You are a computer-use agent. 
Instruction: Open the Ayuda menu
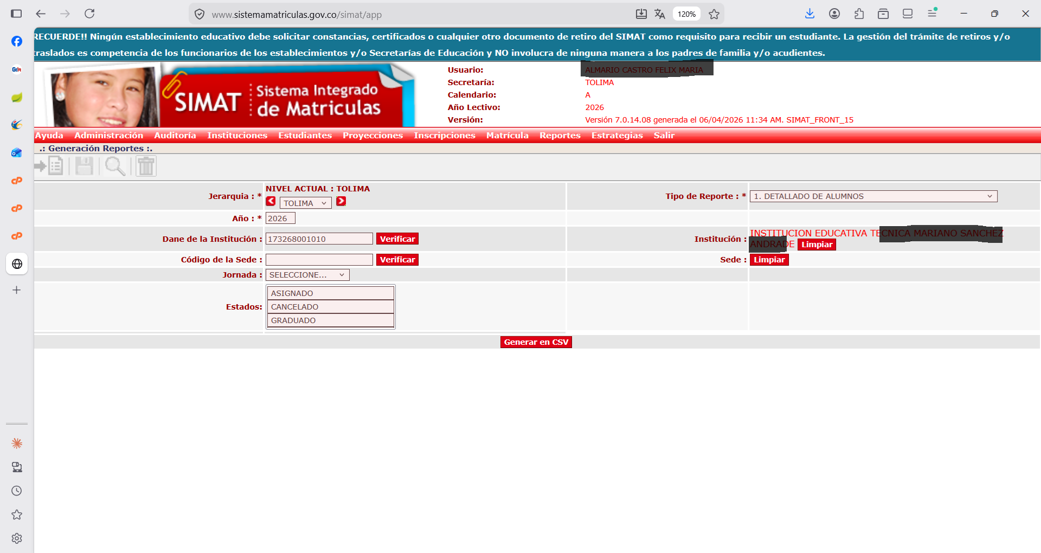49,136
